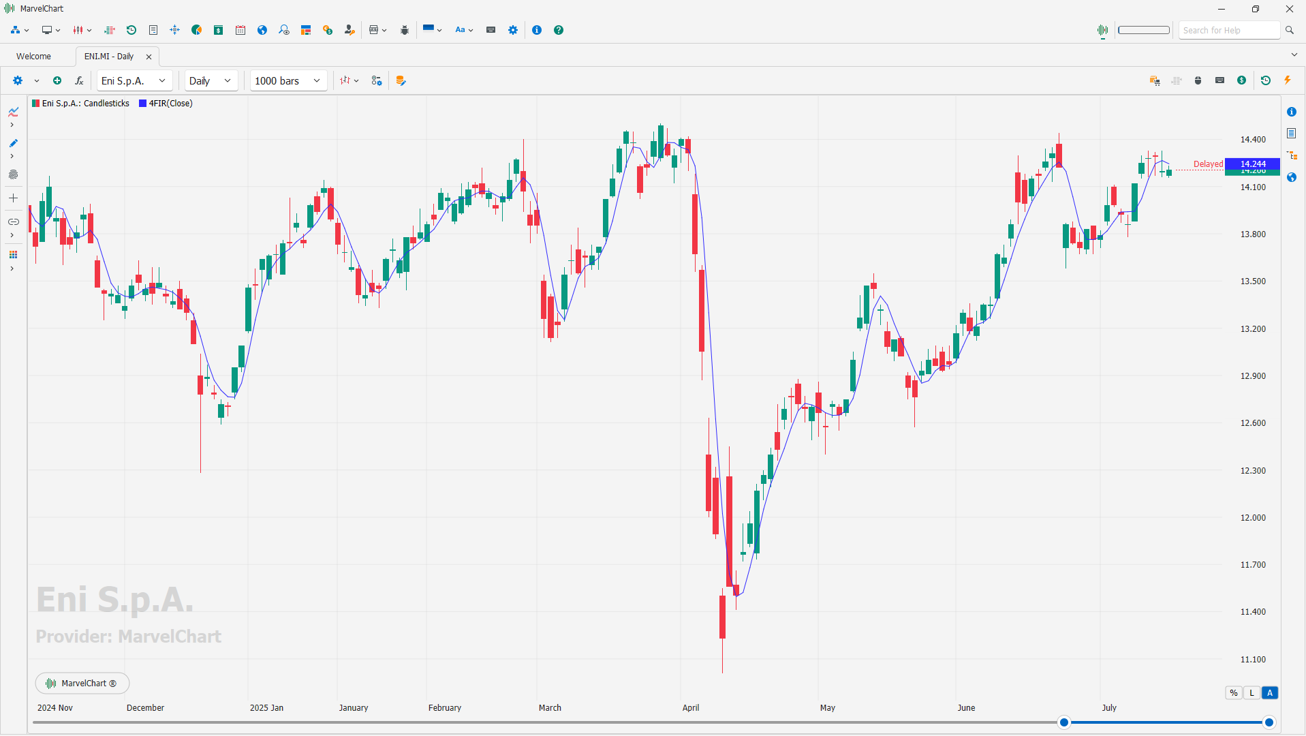Open the Daily timeframe dropdown
Screen dimensions: 1306x736
coord(211,80)
